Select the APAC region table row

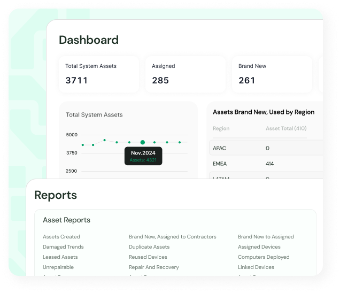(266, 148)
